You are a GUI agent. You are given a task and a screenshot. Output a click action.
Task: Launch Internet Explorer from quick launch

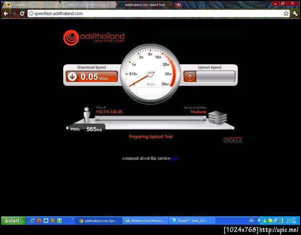[x=33, y=221]
